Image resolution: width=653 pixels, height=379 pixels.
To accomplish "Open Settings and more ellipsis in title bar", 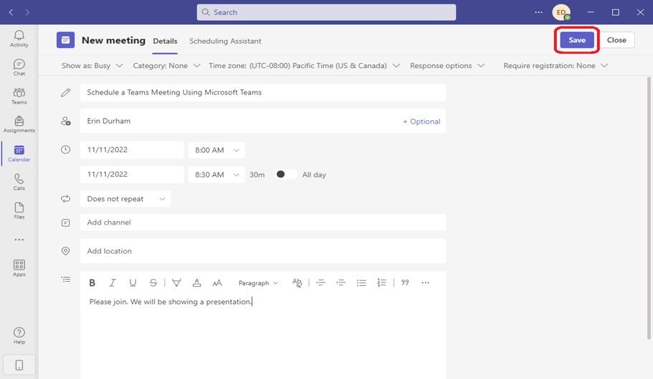I will point(538,12).
